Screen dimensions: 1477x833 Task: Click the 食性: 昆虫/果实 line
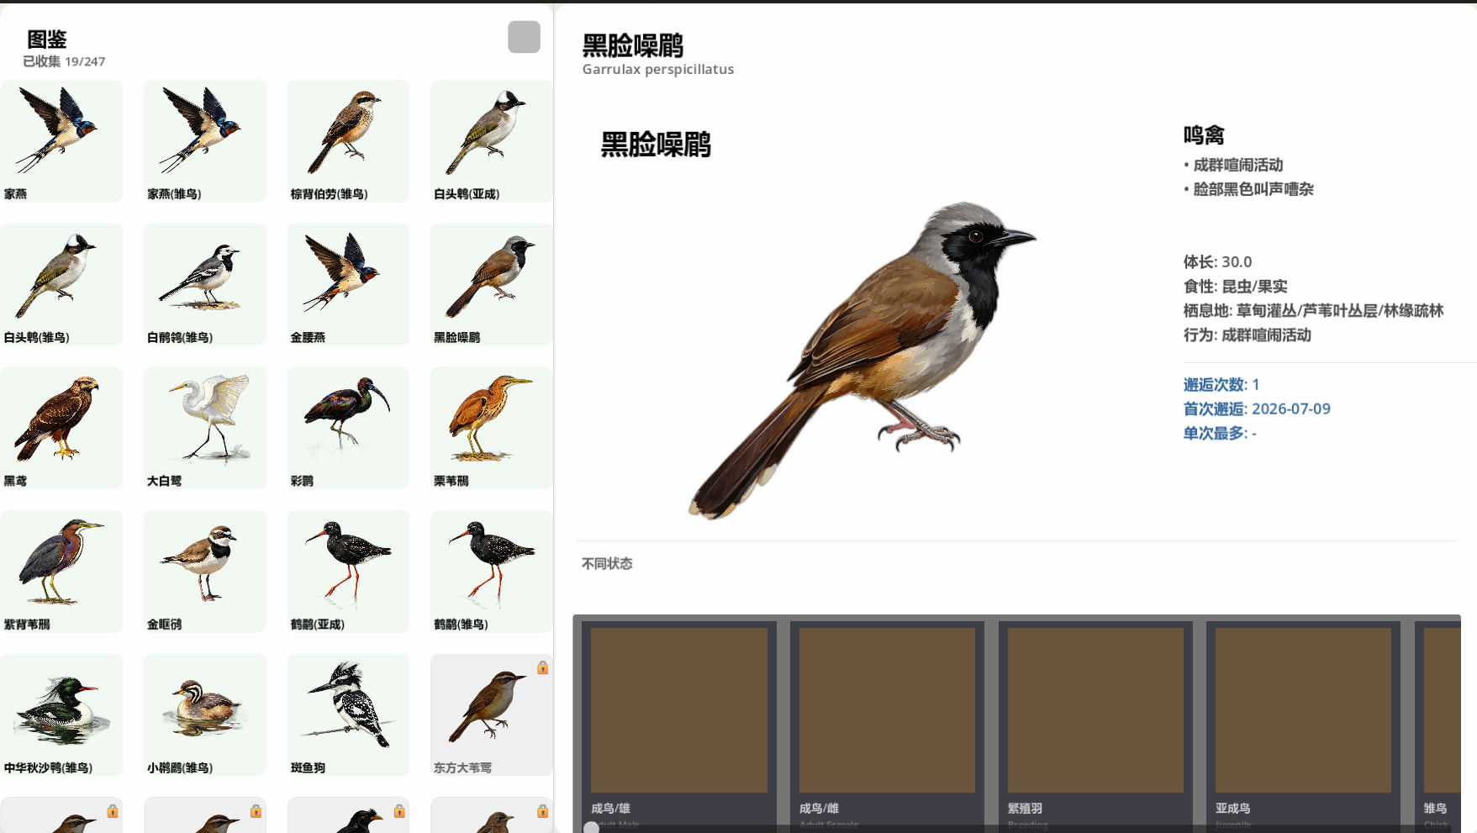pos(1235,286)
